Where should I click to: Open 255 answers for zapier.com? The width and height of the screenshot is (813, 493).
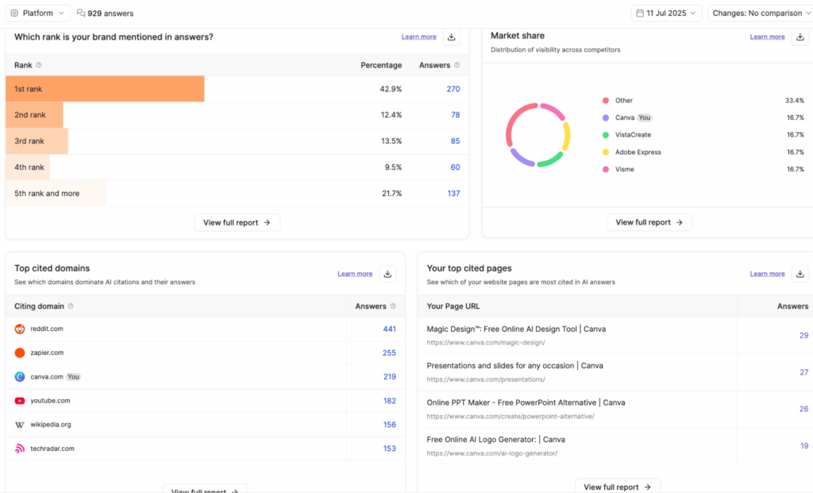(x=389, y=353)
